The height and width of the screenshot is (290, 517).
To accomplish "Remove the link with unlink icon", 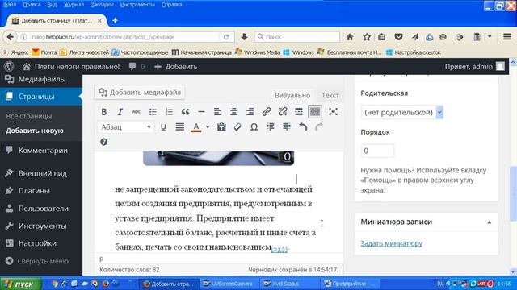I will coord(283,112).
